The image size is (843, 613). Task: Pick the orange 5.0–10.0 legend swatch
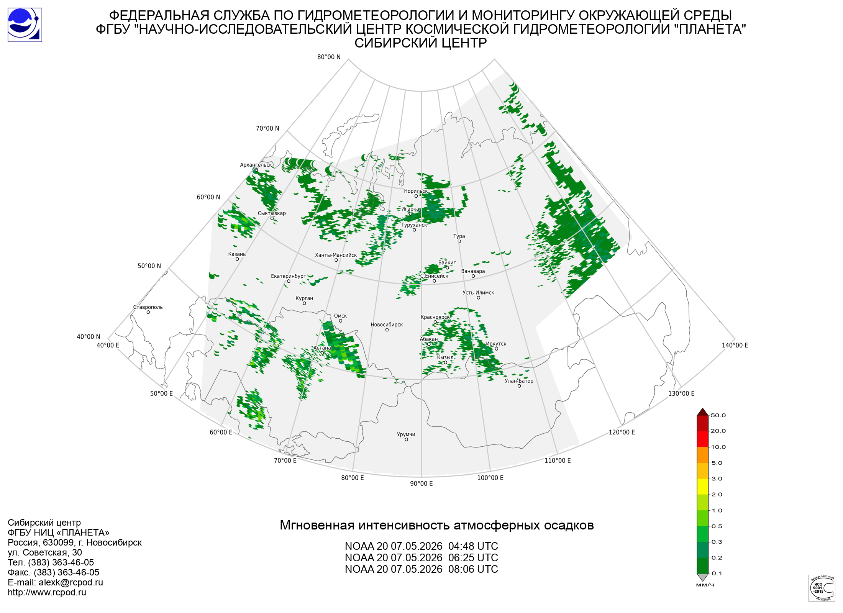702,455
